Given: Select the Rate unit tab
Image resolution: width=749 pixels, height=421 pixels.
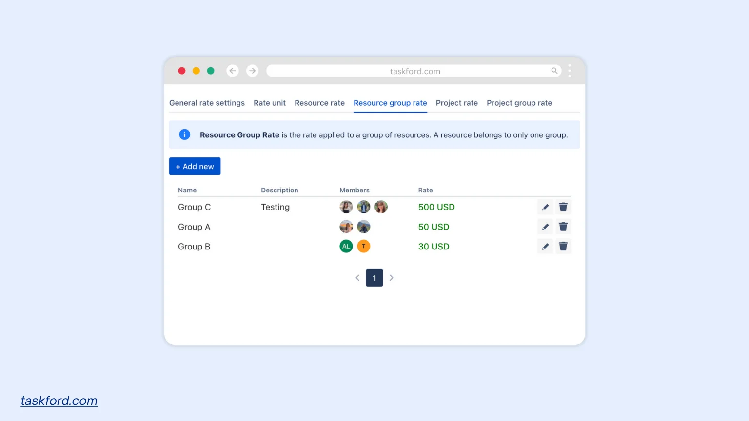Looking at the screenshot, I should [270, 103].
